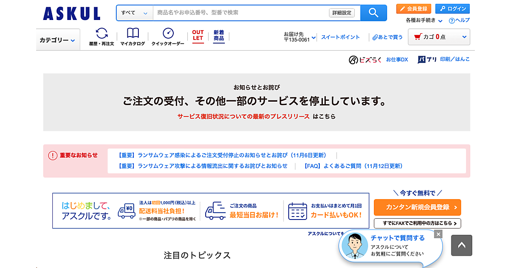The width and height of the screenshot is (511, 268).
Task: Open the search scope 'すべて' dropdown
Action: (134, 13)
